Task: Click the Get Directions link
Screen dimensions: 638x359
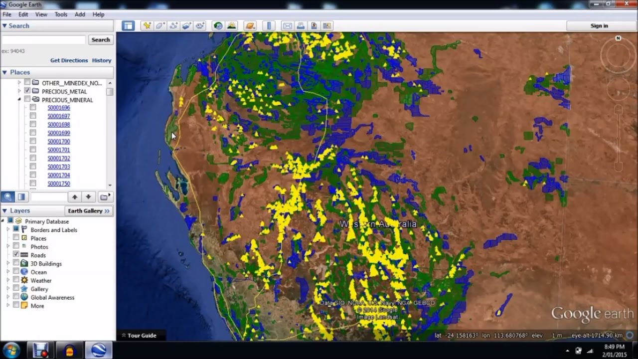Action: pos(69,60)
